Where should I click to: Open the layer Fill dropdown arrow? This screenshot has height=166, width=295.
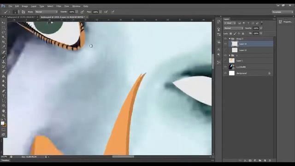tap(261, 34)
